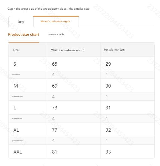Select the XL size row label
The height and width of the screenshot is (166, 160).
[16, 130]
